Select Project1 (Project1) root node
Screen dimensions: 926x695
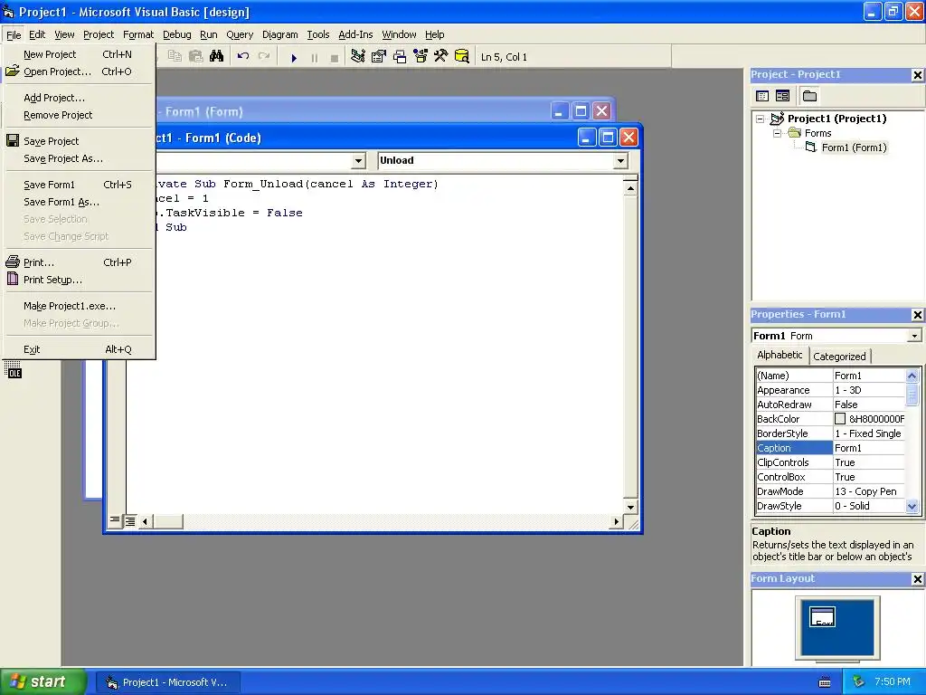[836, 119]
